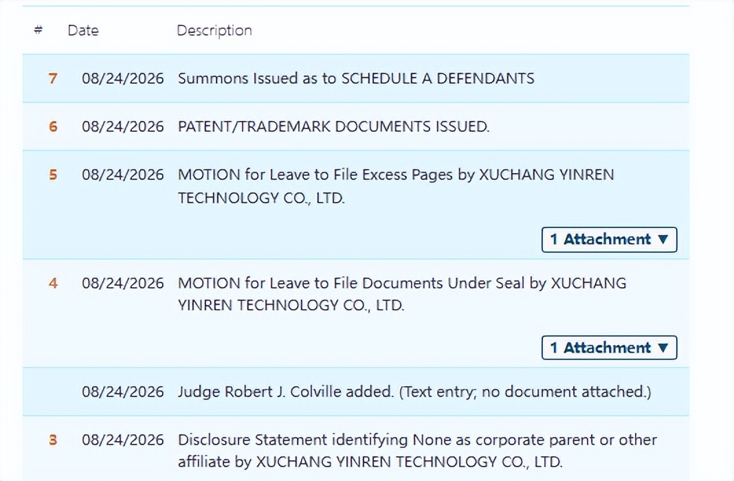Select the Judge Robert J. Colville added entry
Image resolution: width=734 pixels, height=481 pixels.
click(x=414, y=392)
